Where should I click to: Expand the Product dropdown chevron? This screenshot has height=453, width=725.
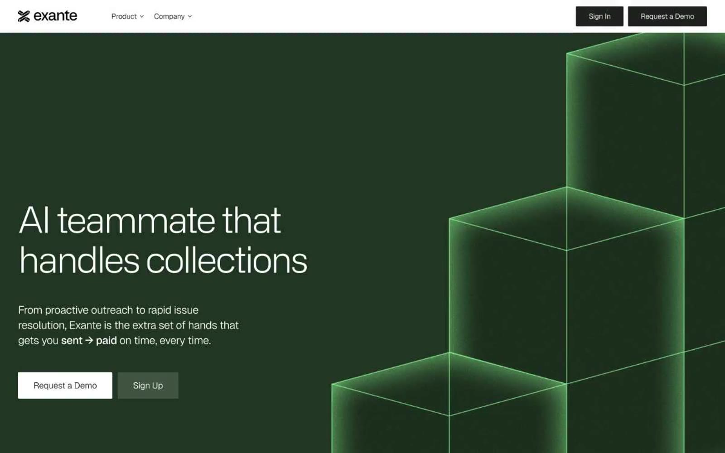click(x=142, y=16)
